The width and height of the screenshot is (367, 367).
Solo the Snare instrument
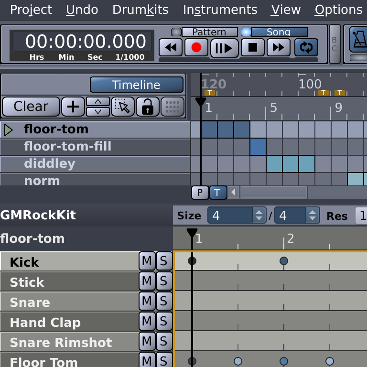[x=163, y=302]
